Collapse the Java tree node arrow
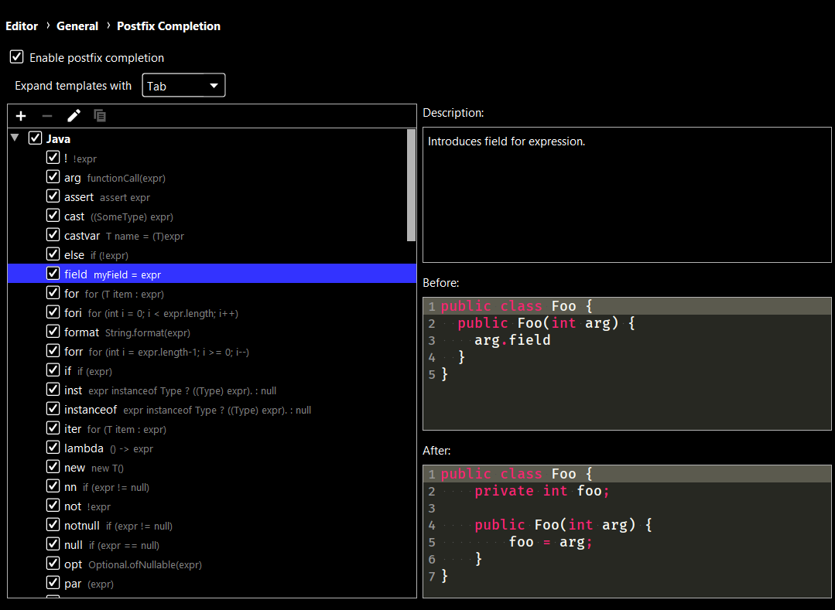This screenshot has height=610, width=835. tap(15, 138)
